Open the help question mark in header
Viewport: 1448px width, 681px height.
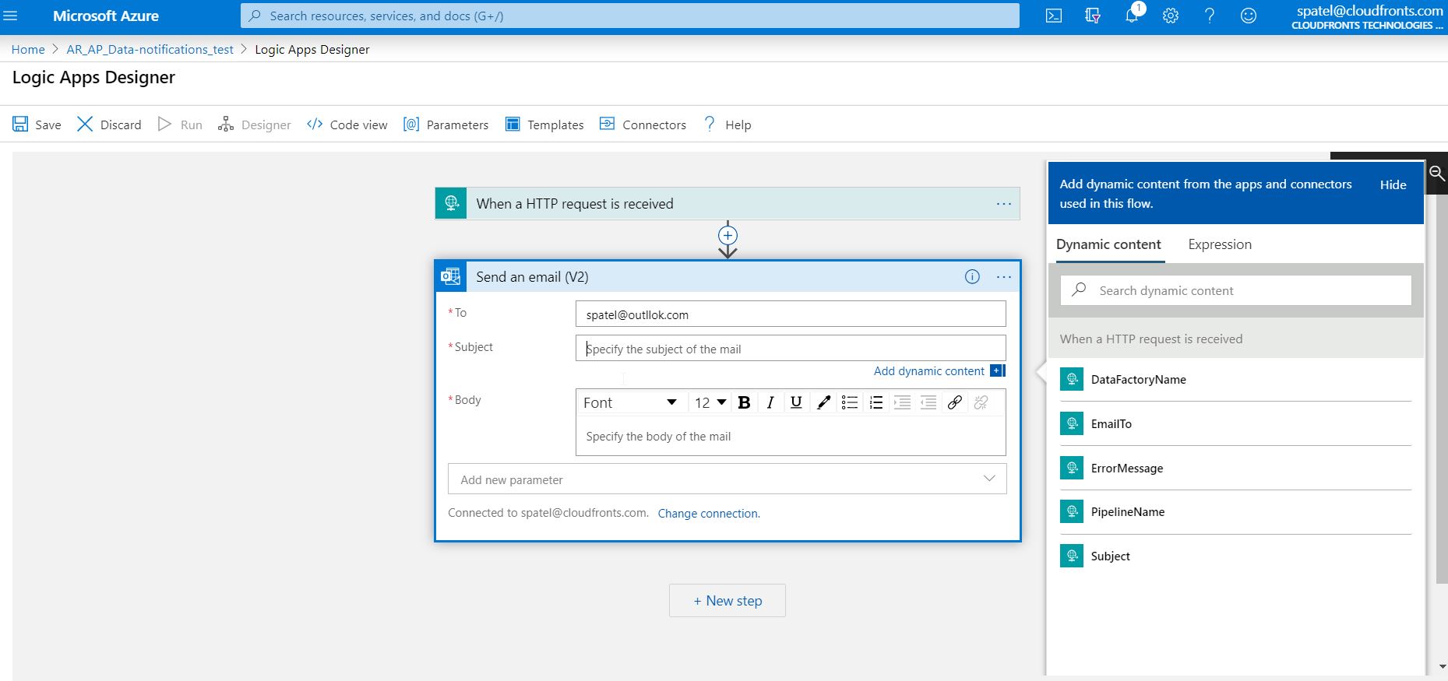[1210, 16]
